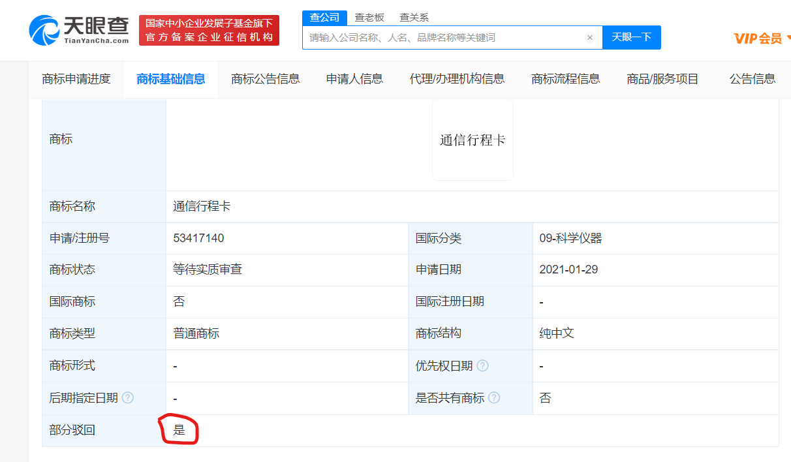This screenshot has height=462, width=791.
Task: Open the 商标基础信息 tab
Action: point(171,79)
